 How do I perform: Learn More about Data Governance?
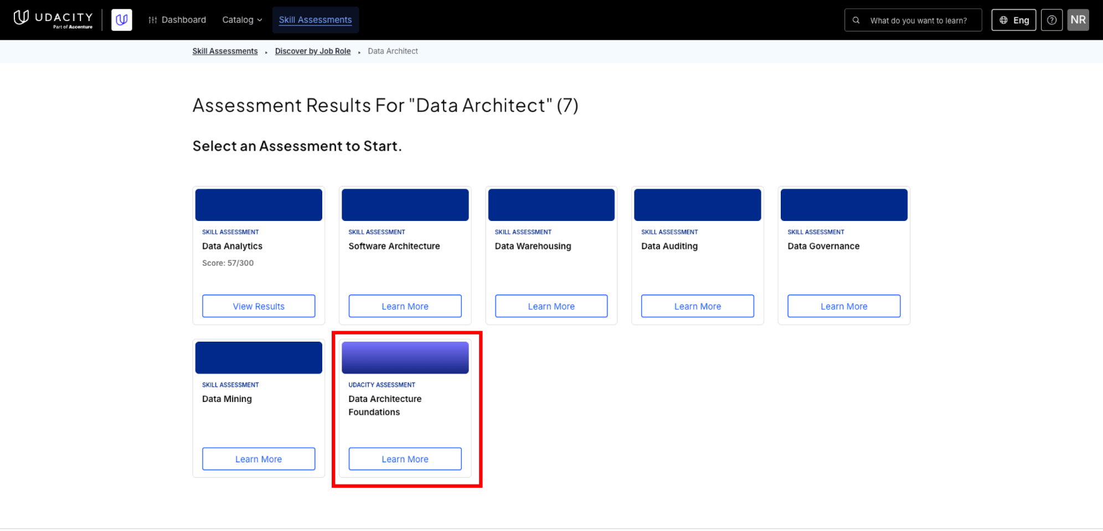click(844, 306)
